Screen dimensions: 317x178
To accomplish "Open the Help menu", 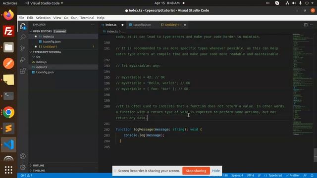I will pyautogui.click(x=101, y=18).
